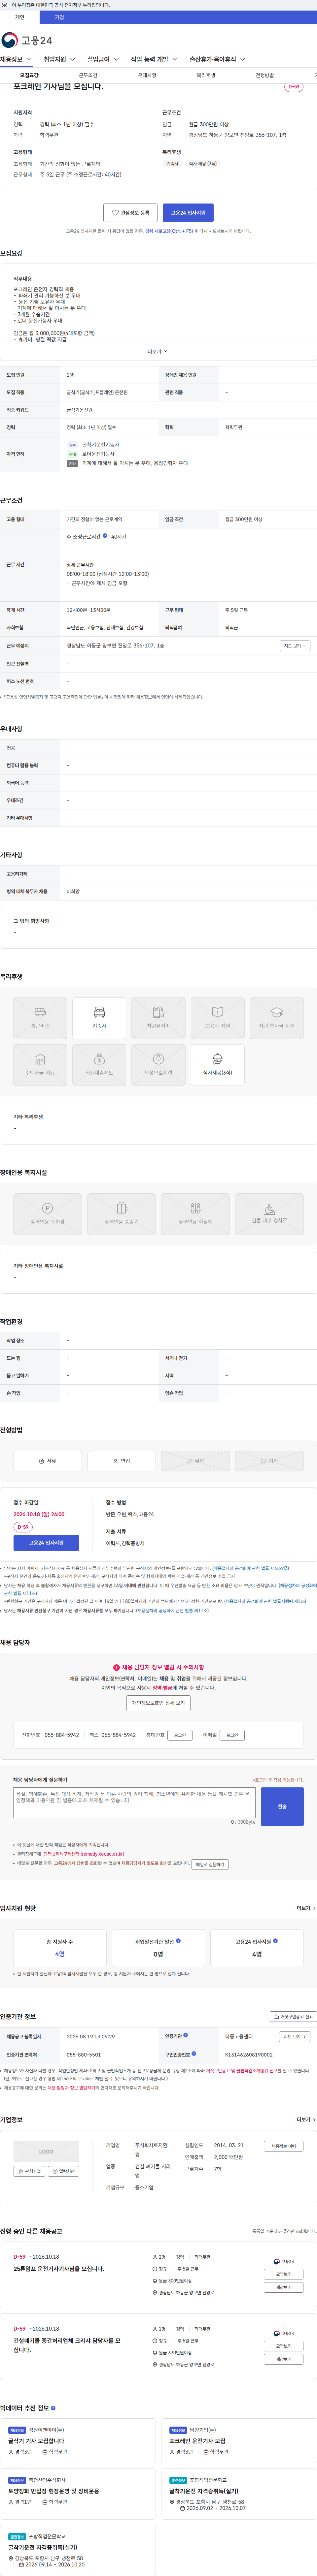Click the 주택자금 지원 welfare icon
Image resolution: width=317 pixels, height=2576 pixels.
tap(40, 1065)
